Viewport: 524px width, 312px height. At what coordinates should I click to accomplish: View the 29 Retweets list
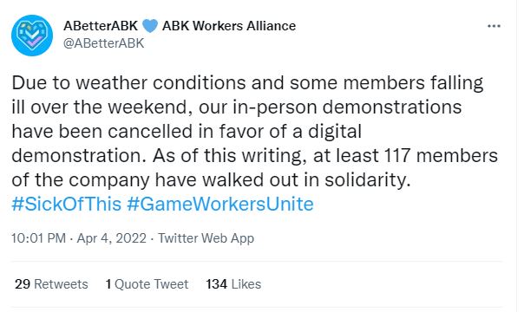[x=51, y=284]
